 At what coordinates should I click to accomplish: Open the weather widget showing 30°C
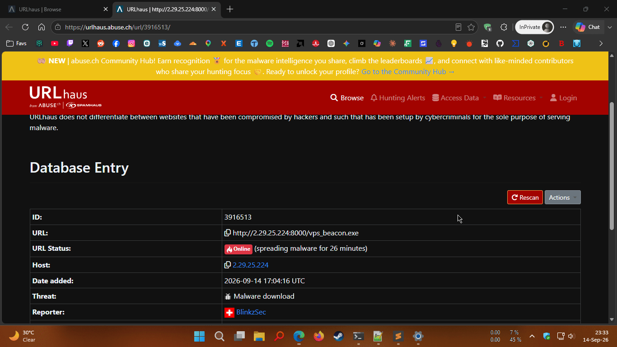(23, 336)
